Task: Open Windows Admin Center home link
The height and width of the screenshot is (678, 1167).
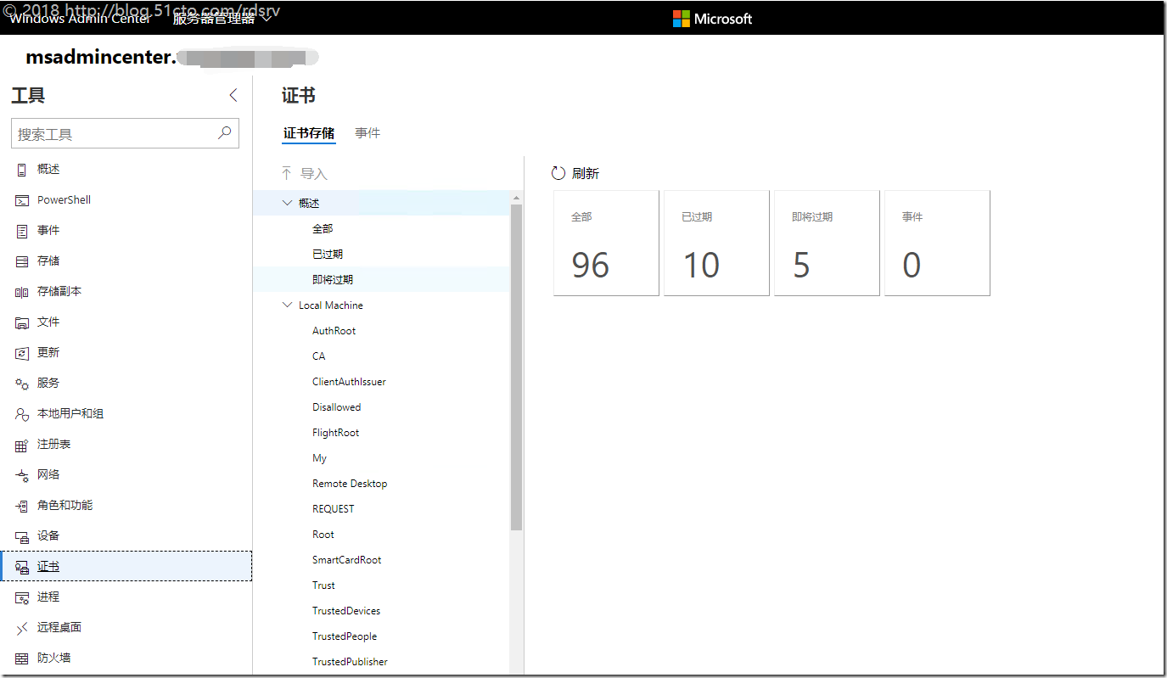Action: click(x=80, y=19)
